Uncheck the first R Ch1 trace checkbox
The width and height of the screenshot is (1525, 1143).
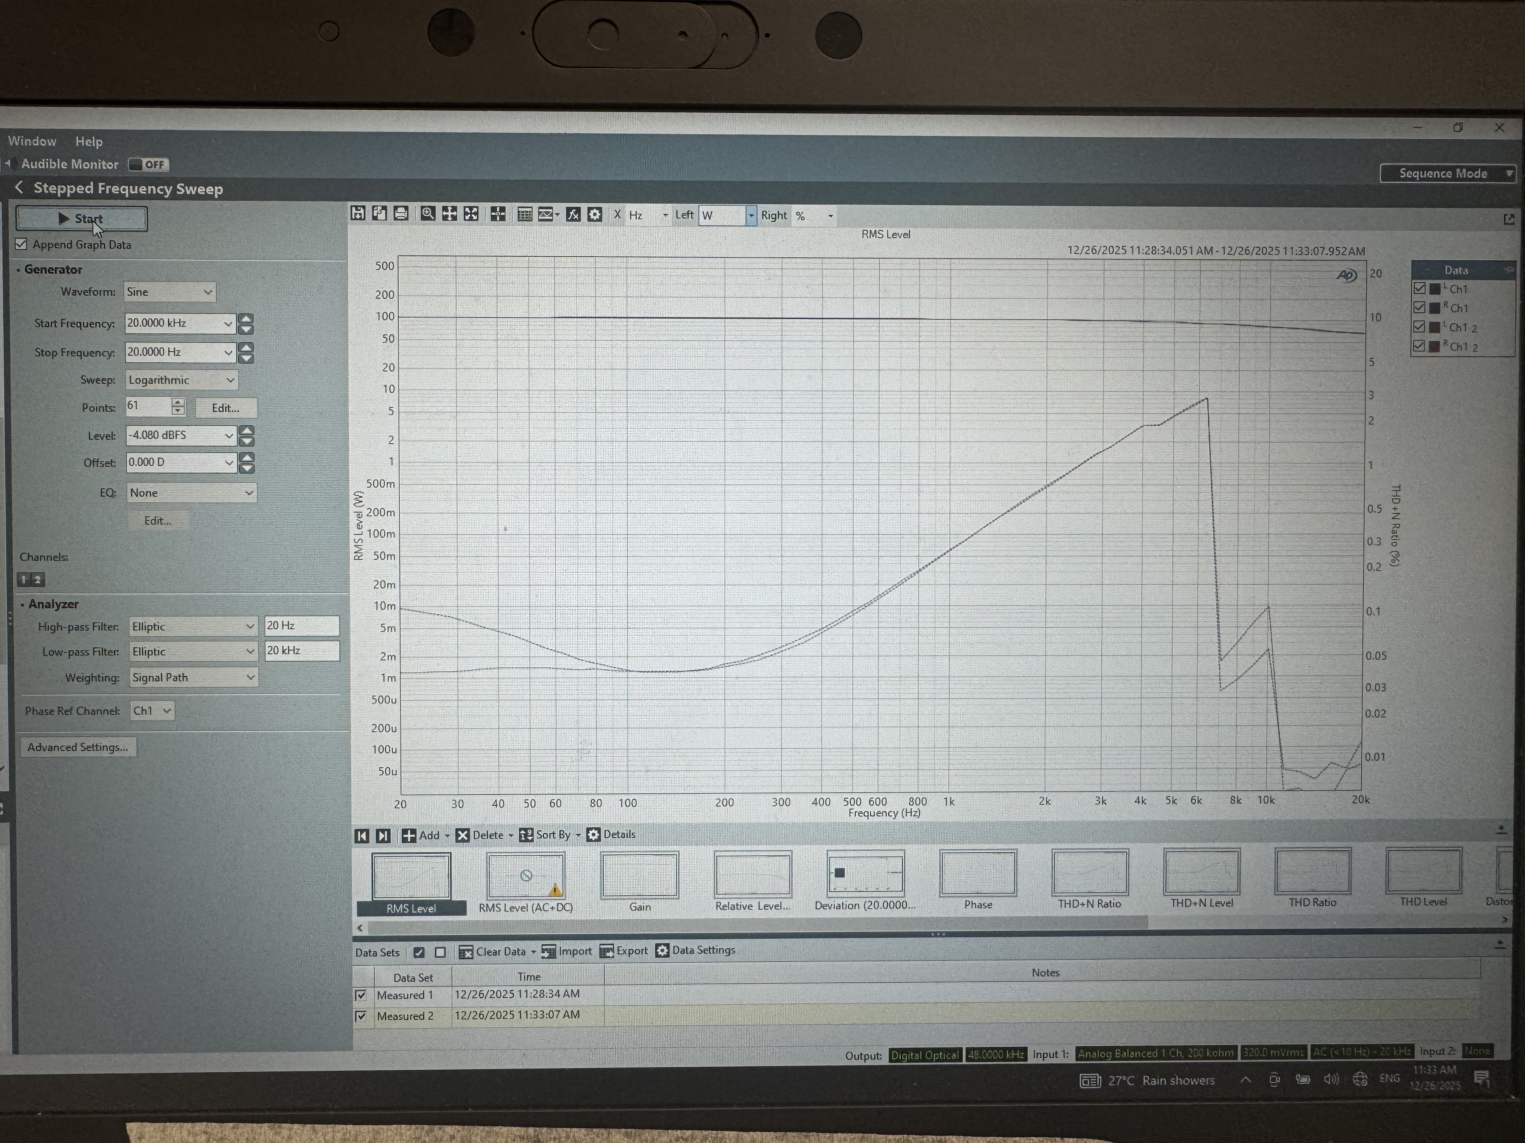point(1419,307)
